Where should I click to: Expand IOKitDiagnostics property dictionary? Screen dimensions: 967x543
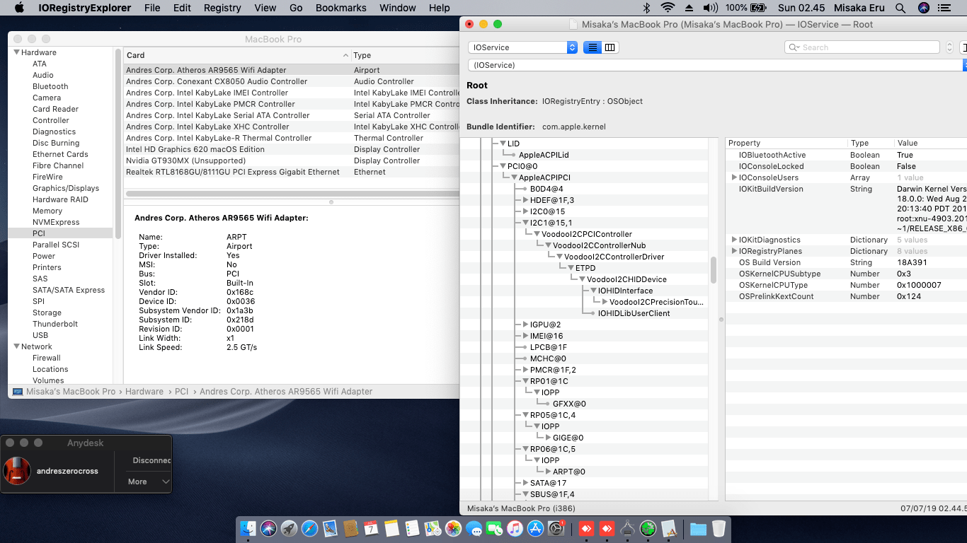734,240
